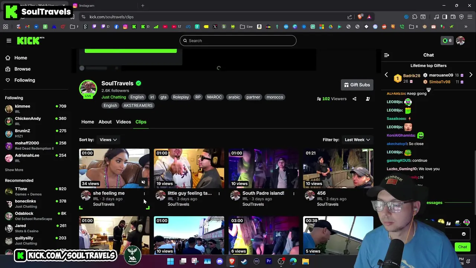The height and width of the screenshot is (268, 476).
Task: Expand Show more under Following
Action: point(14,170)
